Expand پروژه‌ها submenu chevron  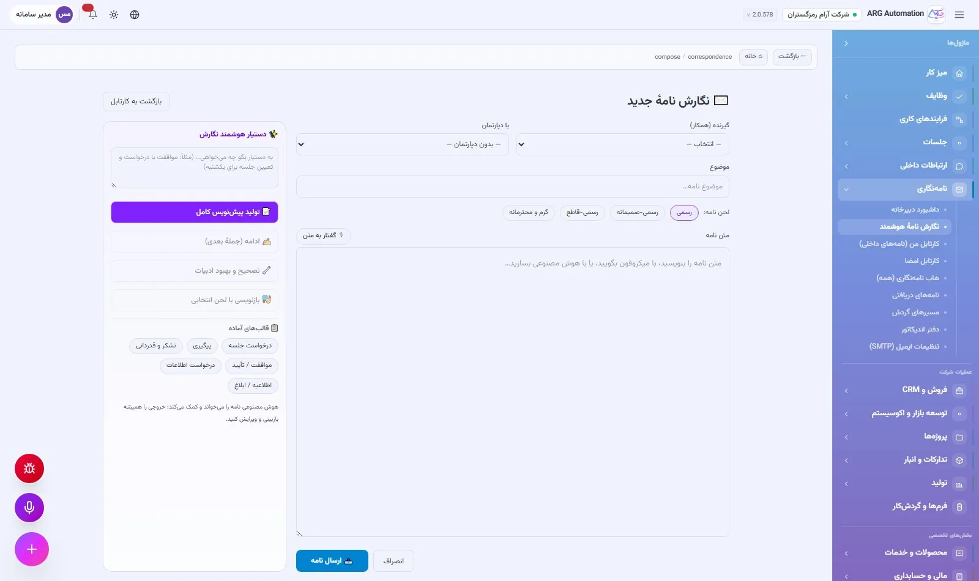tap(846, 437)
